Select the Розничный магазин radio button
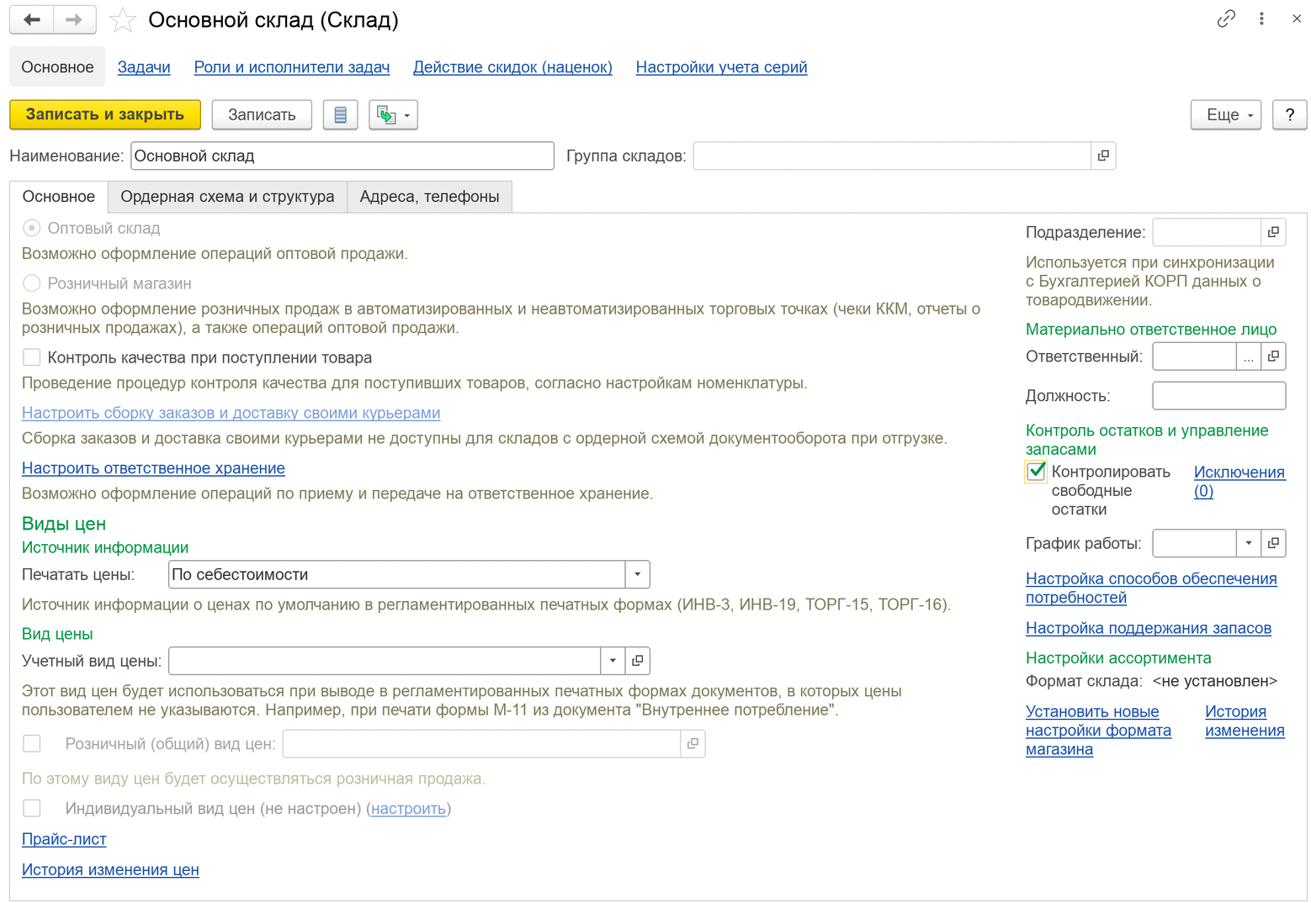This screenshot has height=903, width=1311. [x=32, y=283]
